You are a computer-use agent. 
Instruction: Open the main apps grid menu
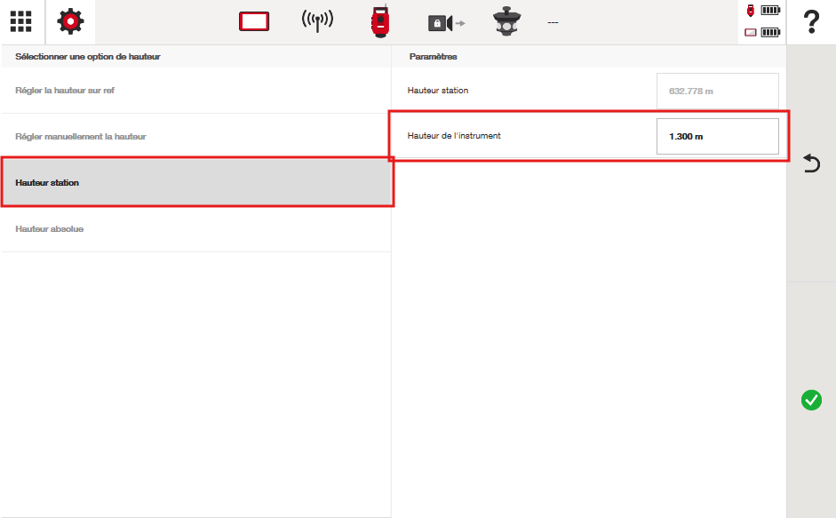tap(21, 21)
